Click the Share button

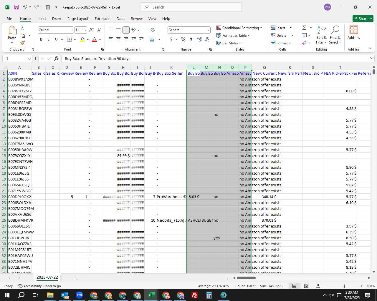pos(363,19)
